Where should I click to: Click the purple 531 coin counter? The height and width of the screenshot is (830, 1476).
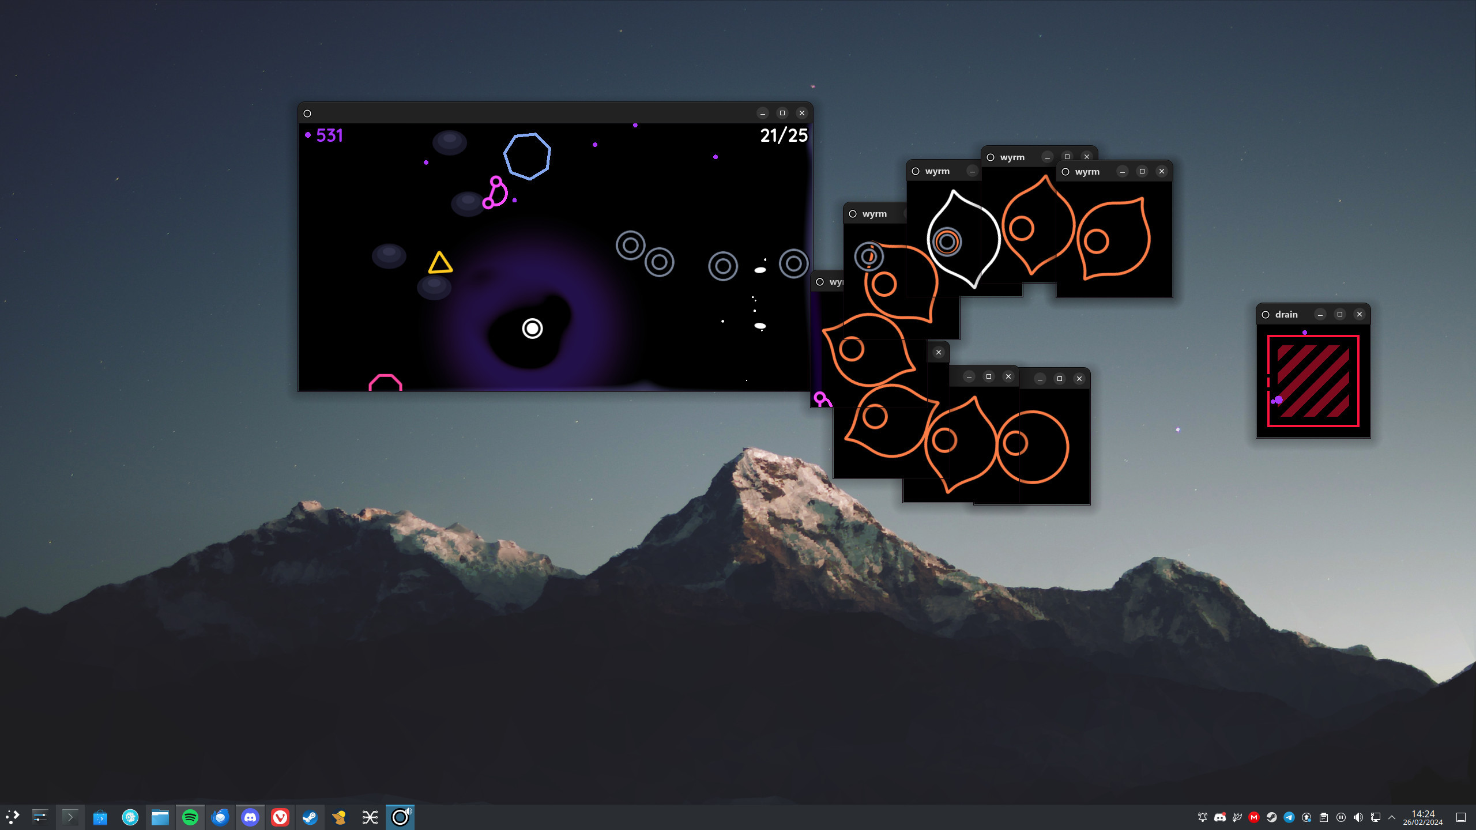pos(329,135)
